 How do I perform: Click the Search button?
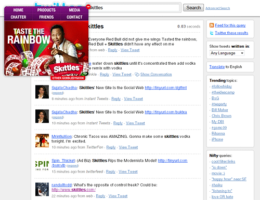pos(193,8)
